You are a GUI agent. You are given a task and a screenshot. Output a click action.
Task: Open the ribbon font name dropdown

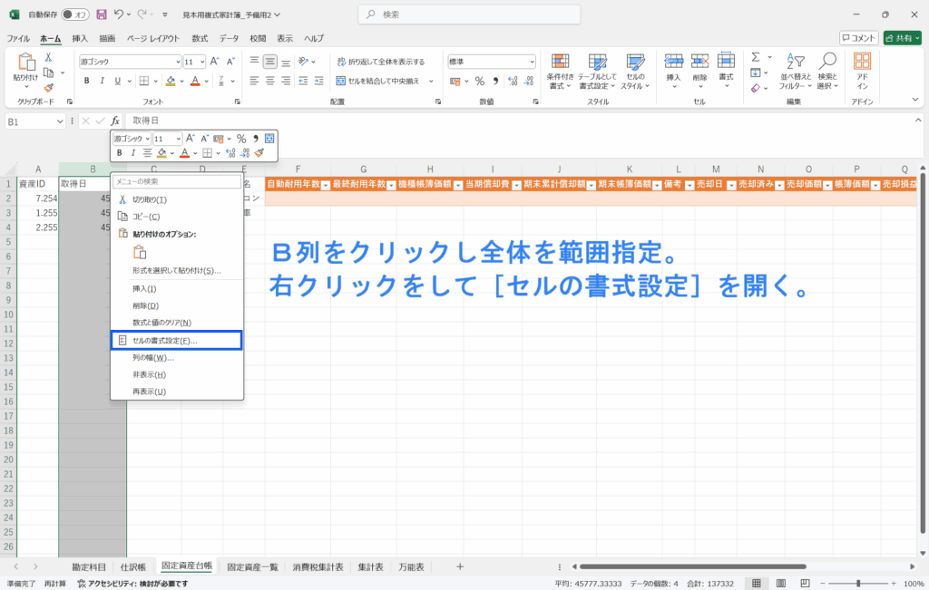tap(178, 62)
